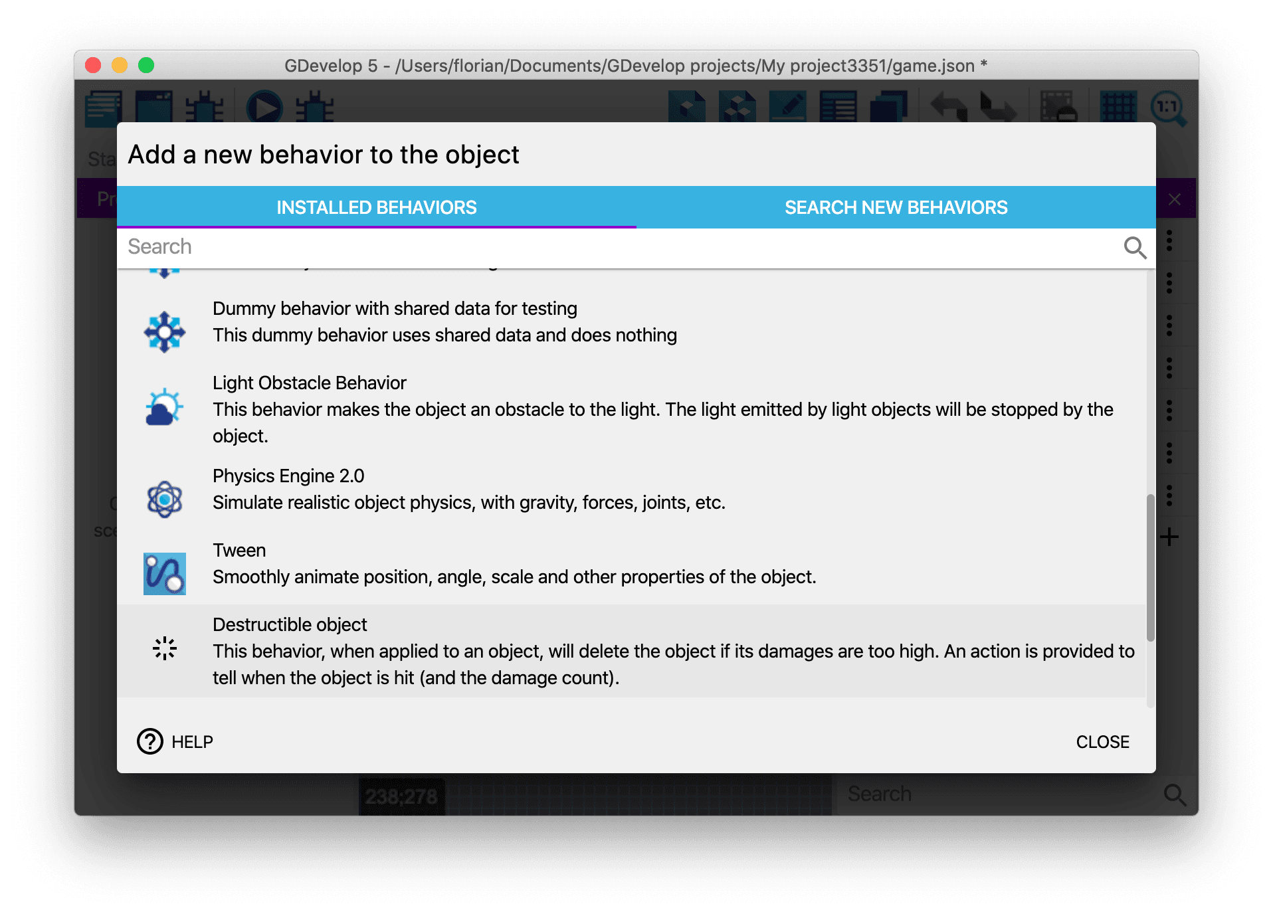Click the plus icon behind the dialog edge
The image size is (1273, 914).
click(x=1169, y=537)
